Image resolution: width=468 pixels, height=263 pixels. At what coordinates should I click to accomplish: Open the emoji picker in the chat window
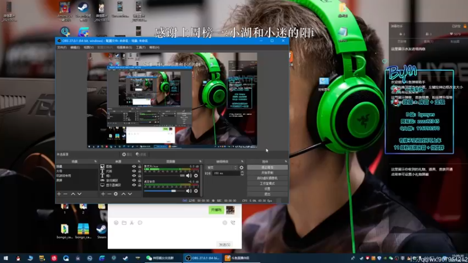(x=116, y=223)
